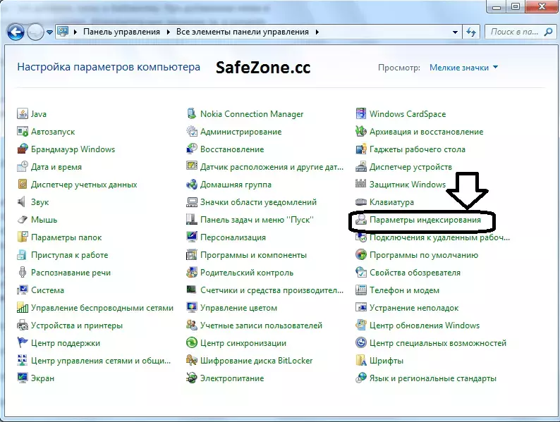Open Шифрование диска BitLocker icon

point(192,361)
